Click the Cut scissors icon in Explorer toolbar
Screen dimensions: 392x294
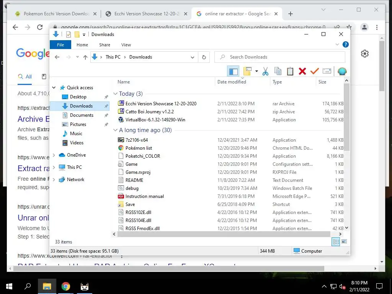tap(265, 72)
